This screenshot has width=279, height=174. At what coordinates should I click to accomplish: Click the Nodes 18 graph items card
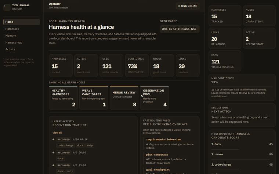pos(162,66)
